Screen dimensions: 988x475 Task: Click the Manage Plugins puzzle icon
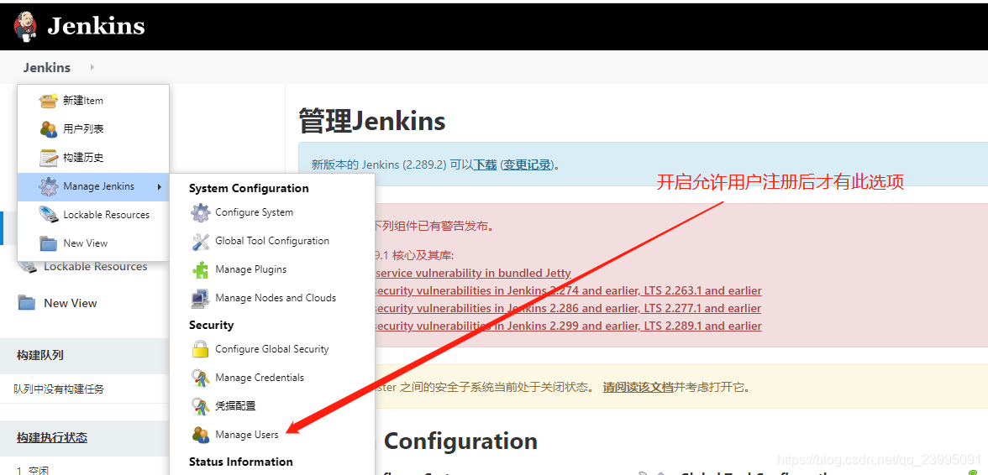click(x=200, y=269)
